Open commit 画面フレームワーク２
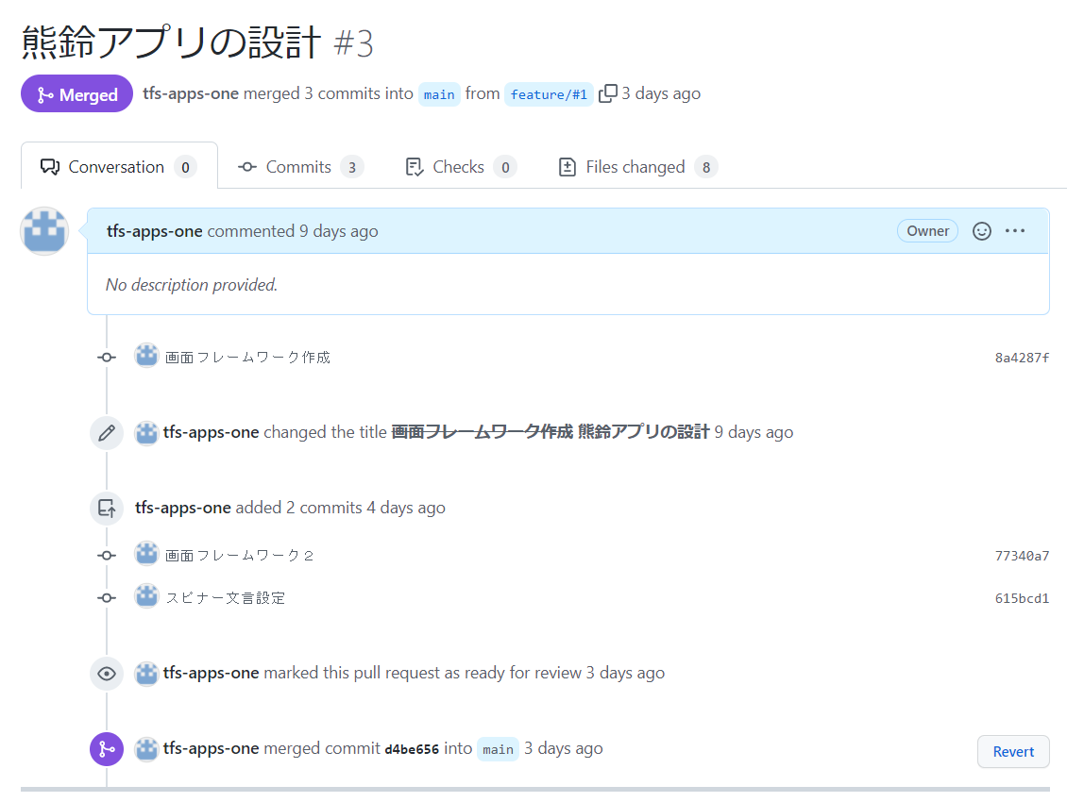 pos(240,556)
